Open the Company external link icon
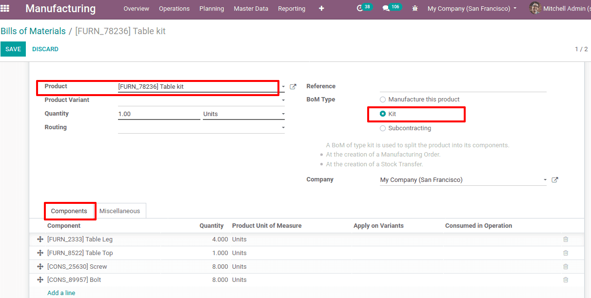 click(x=554, y=180)
